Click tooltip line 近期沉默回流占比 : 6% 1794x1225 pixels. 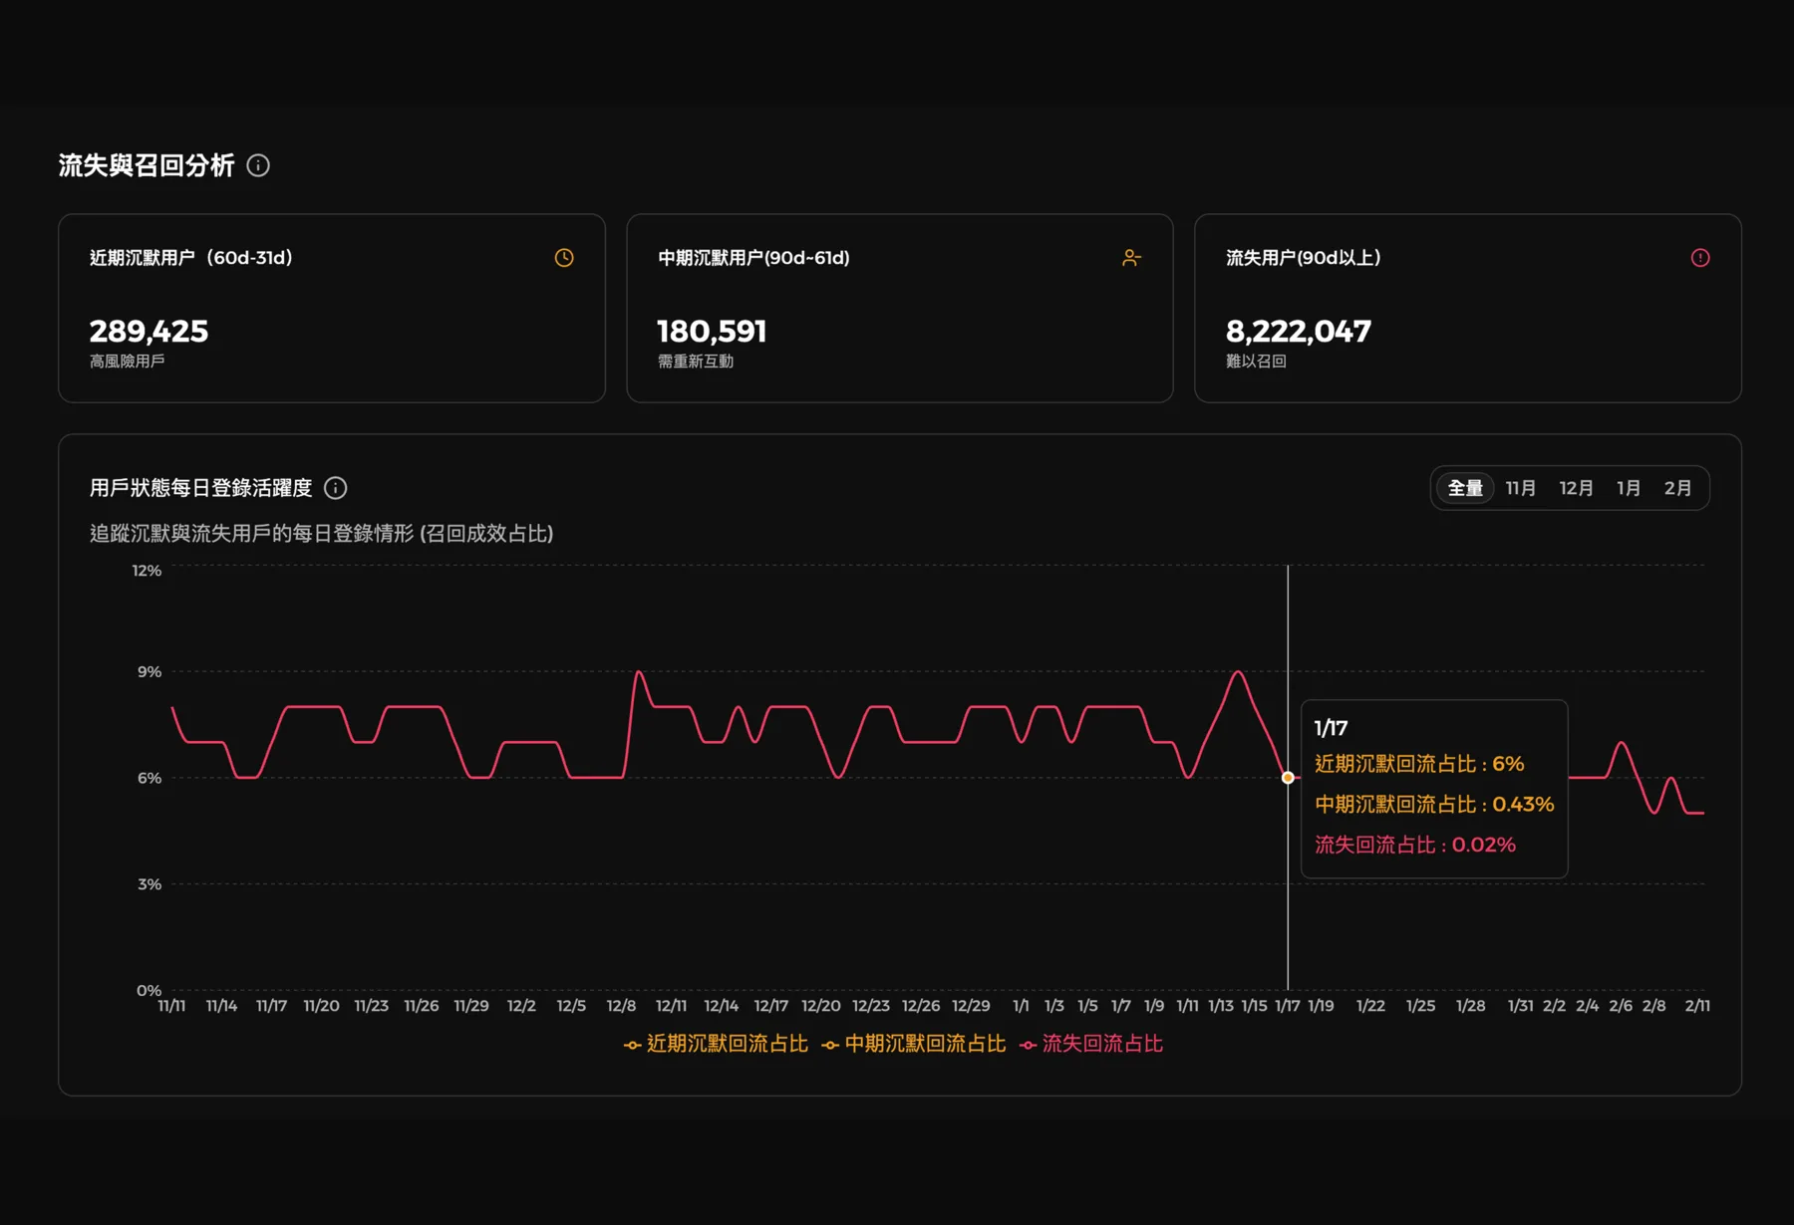(1419, 764)
